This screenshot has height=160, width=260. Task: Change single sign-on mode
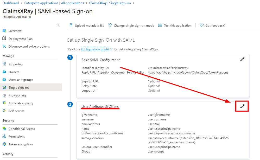tap(131, 25)
